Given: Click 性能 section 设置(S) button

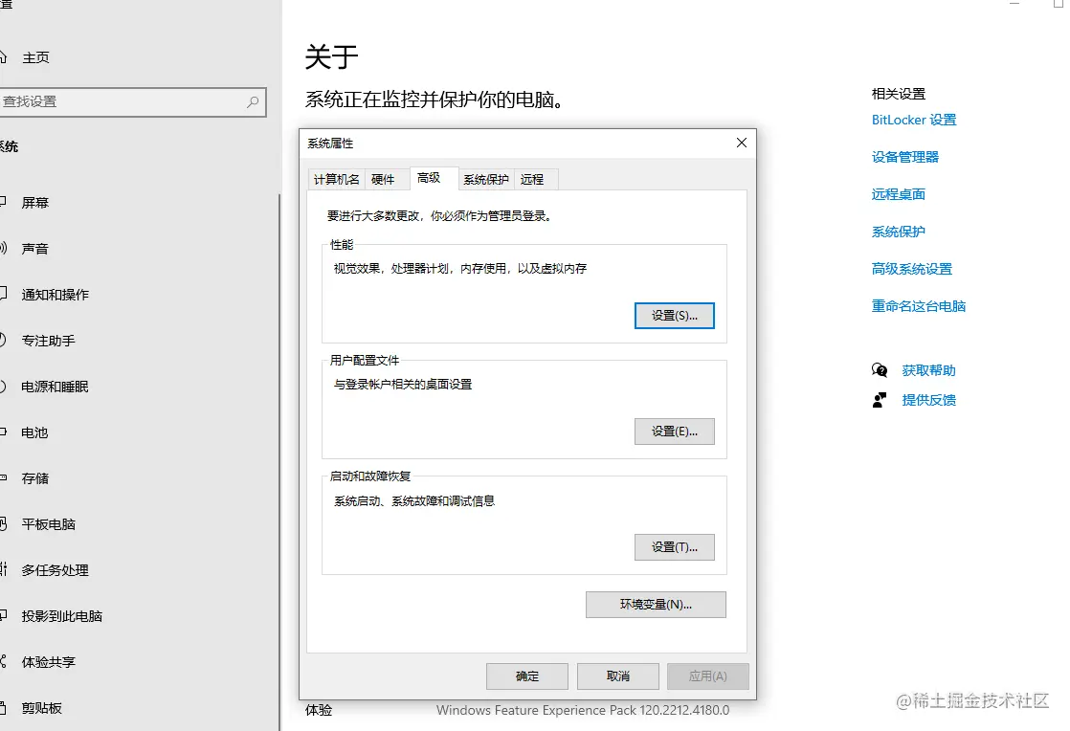Looking at the screenshot, I should pos(674,315).
